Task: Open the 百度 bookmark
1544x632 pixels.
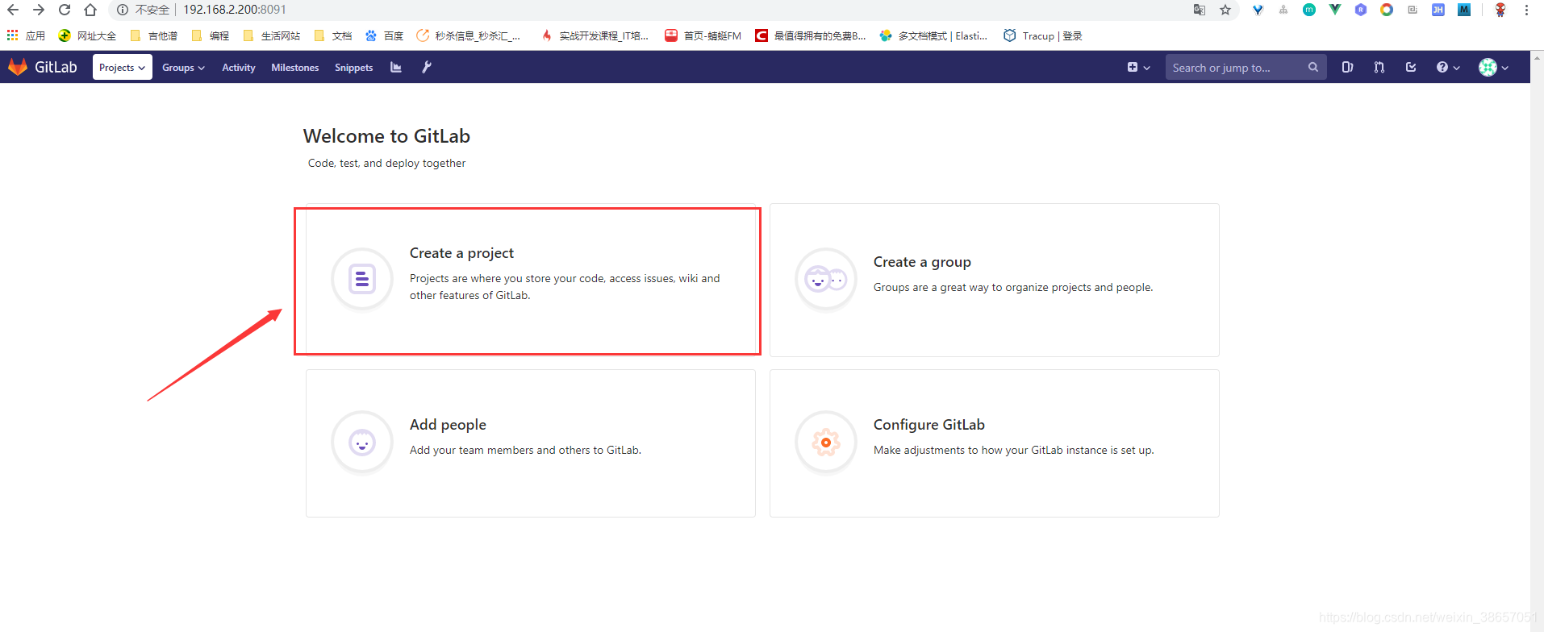Action: [384, 35]
